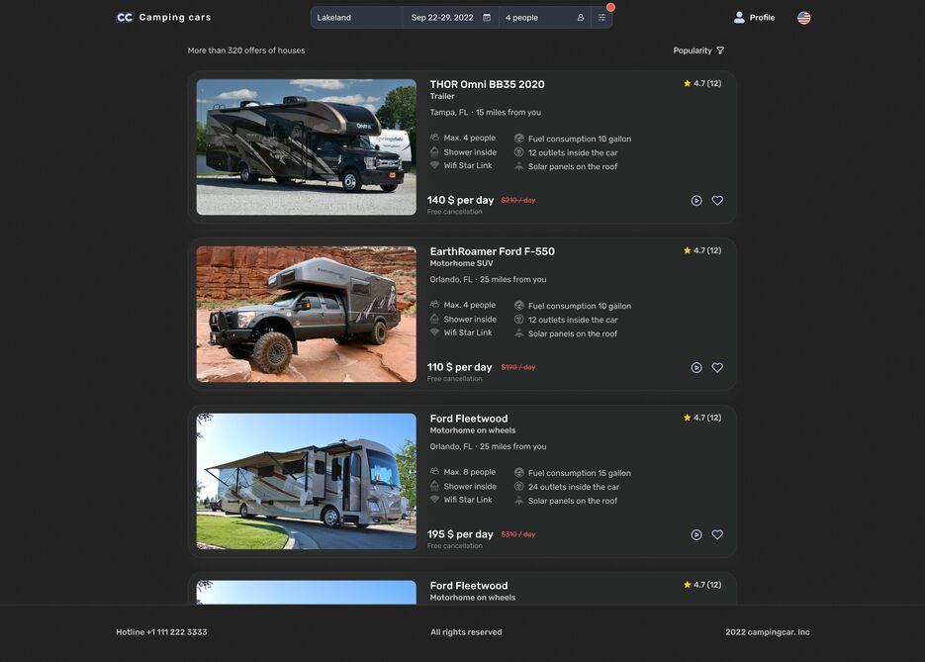Open the Ford Fleetwood motorhome photo with awning
Image resolution: width=925 pixels, height=662 pixels.
(x=306, y=481)
